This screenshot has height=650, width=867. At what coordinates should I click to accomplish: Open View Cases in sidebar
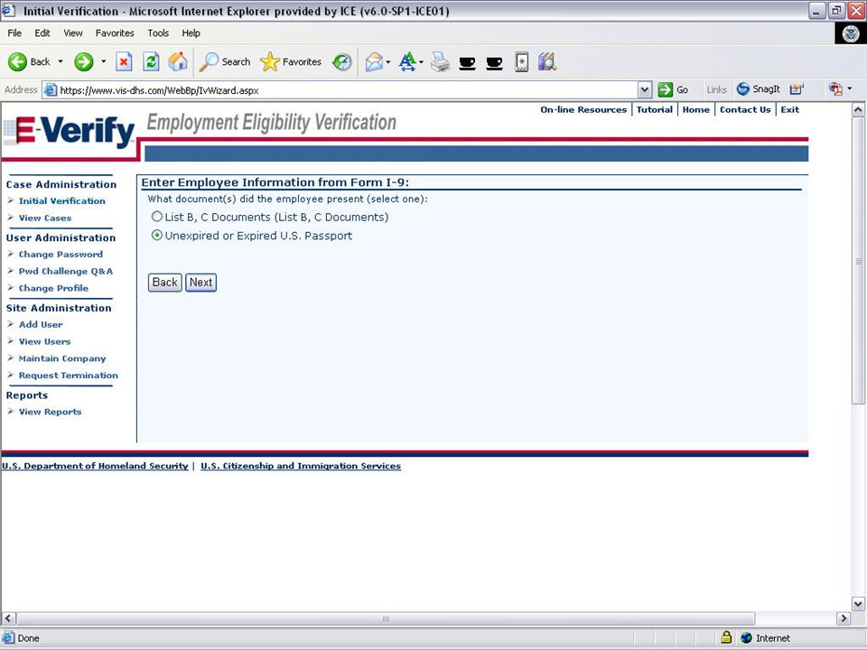[x=45, y=218]
